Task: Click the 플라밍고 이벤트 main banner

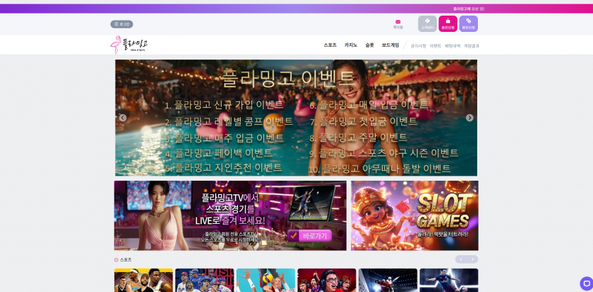Action: click(x=296, y=118)
